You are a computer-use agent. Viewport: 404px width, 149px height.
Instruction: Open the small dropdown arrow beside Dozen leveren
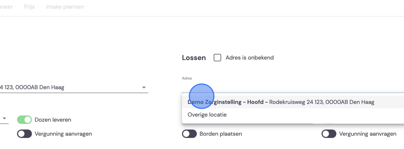[x=4, y=118]
